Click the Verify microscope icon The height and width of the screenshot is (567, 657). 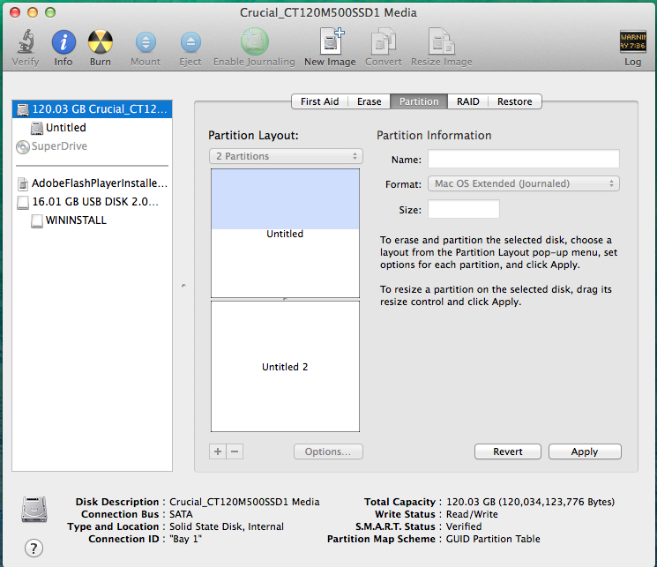click(26, 42)
